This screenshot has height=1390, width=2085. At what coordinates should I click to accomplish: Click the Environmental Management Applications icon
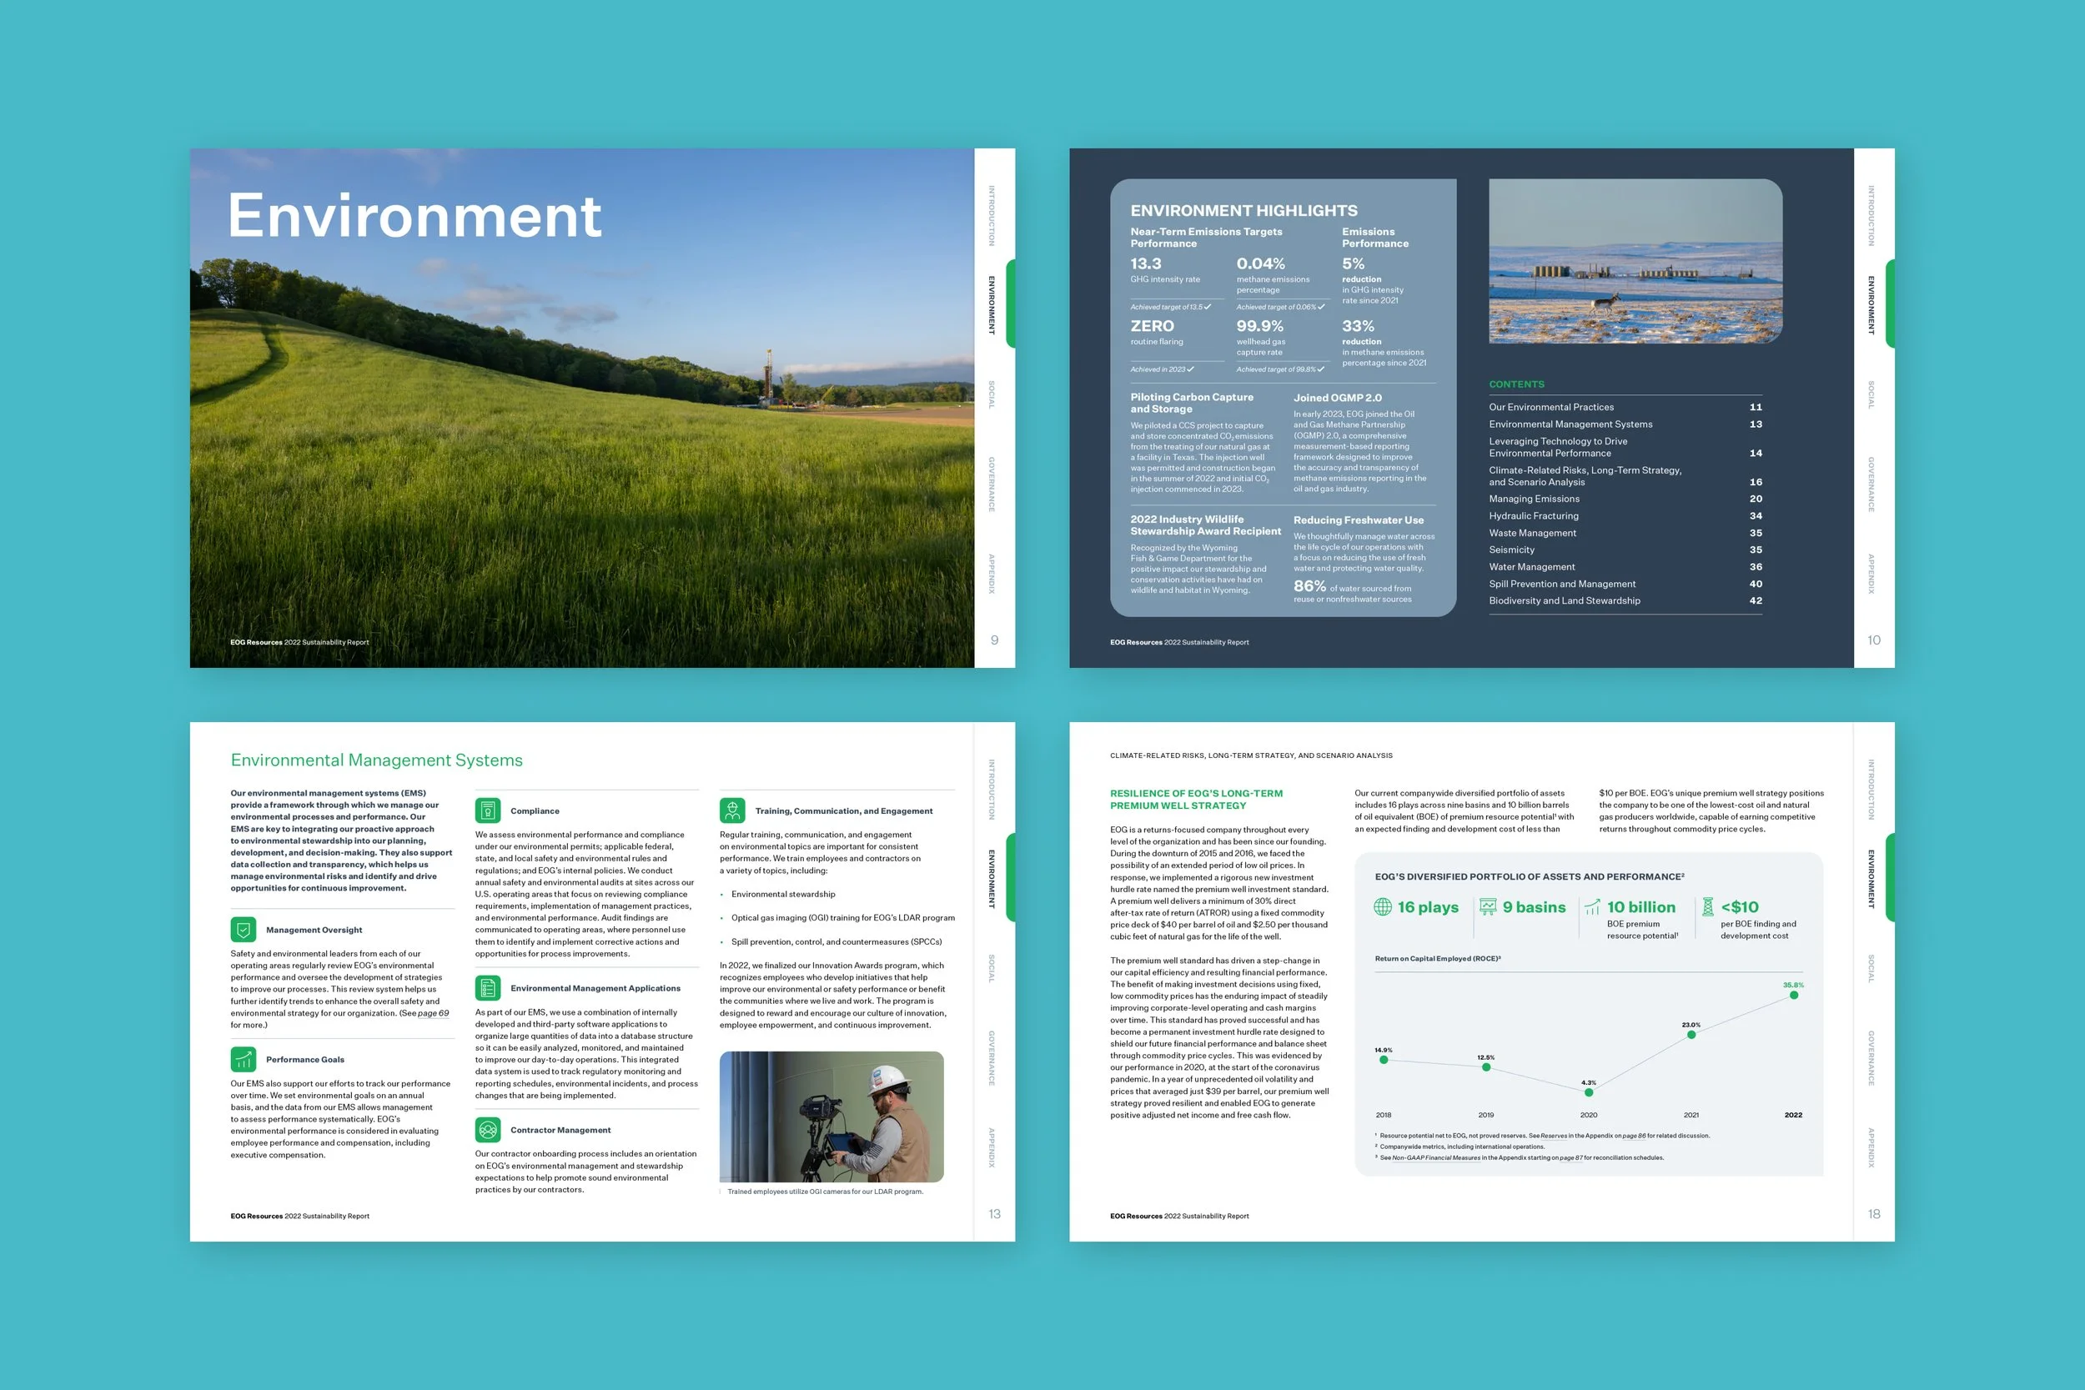pyautogui.click(x=488, y=987)
